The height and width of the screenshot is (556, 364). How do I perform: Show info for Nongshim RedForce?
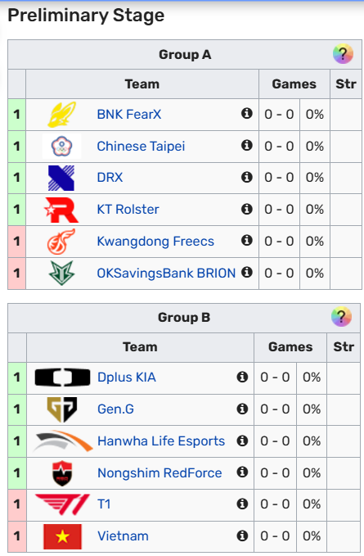(x=242, y=472)
